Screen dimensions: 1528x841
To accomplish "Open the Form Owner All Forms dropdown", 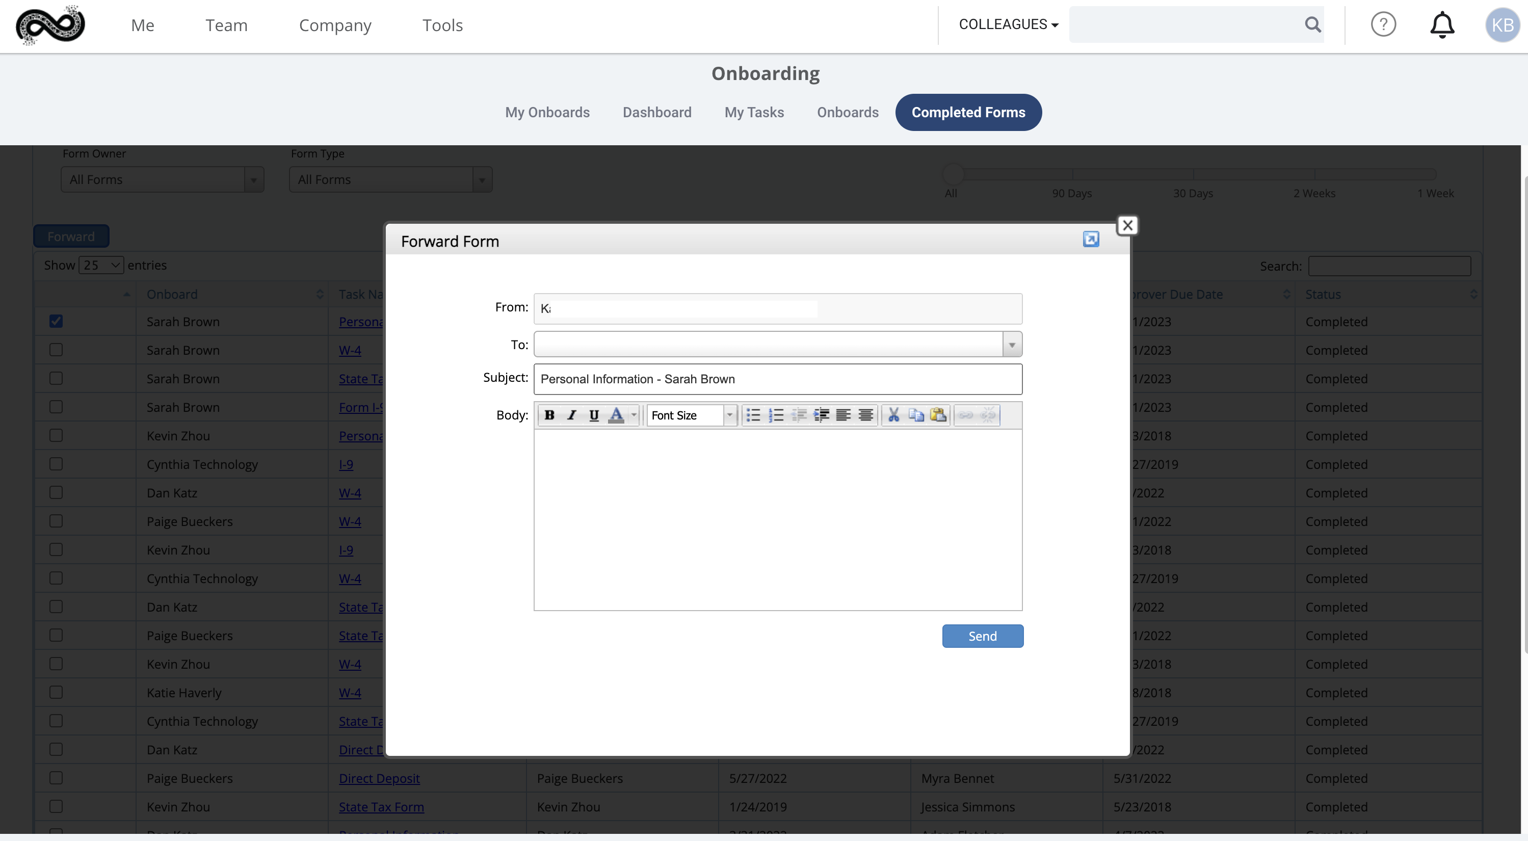I will click(162, 180).
